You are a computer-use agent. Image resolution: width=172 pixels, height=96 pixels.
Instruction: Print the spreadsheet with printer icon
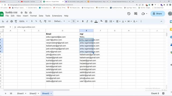tap(12, 21)
